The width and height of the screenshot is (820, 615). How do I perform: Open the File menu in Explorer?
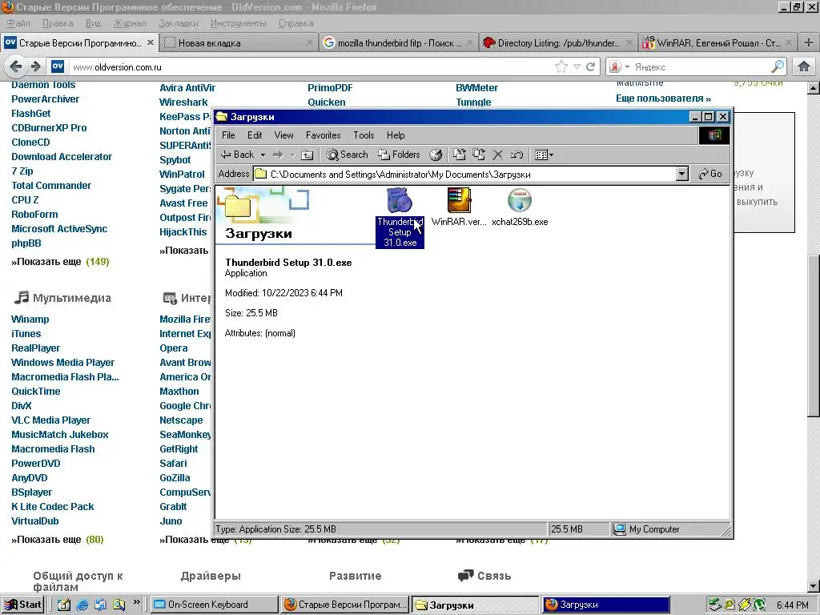228,135
